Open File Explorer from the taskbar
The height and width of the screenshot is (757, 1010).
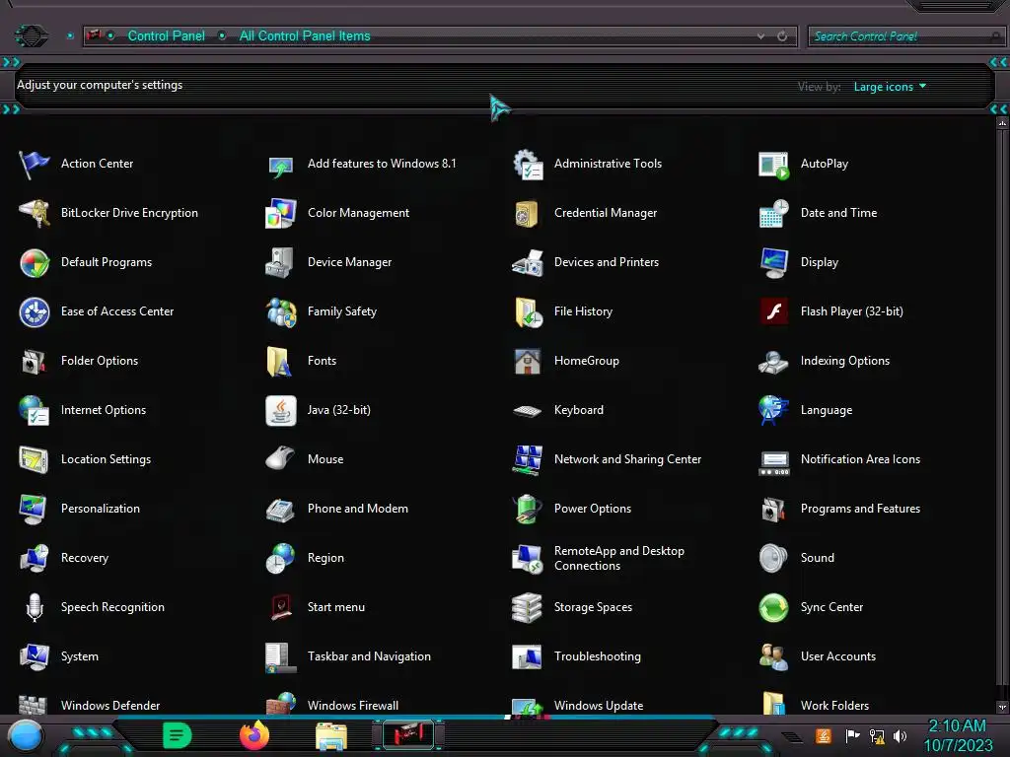[331, 735]
